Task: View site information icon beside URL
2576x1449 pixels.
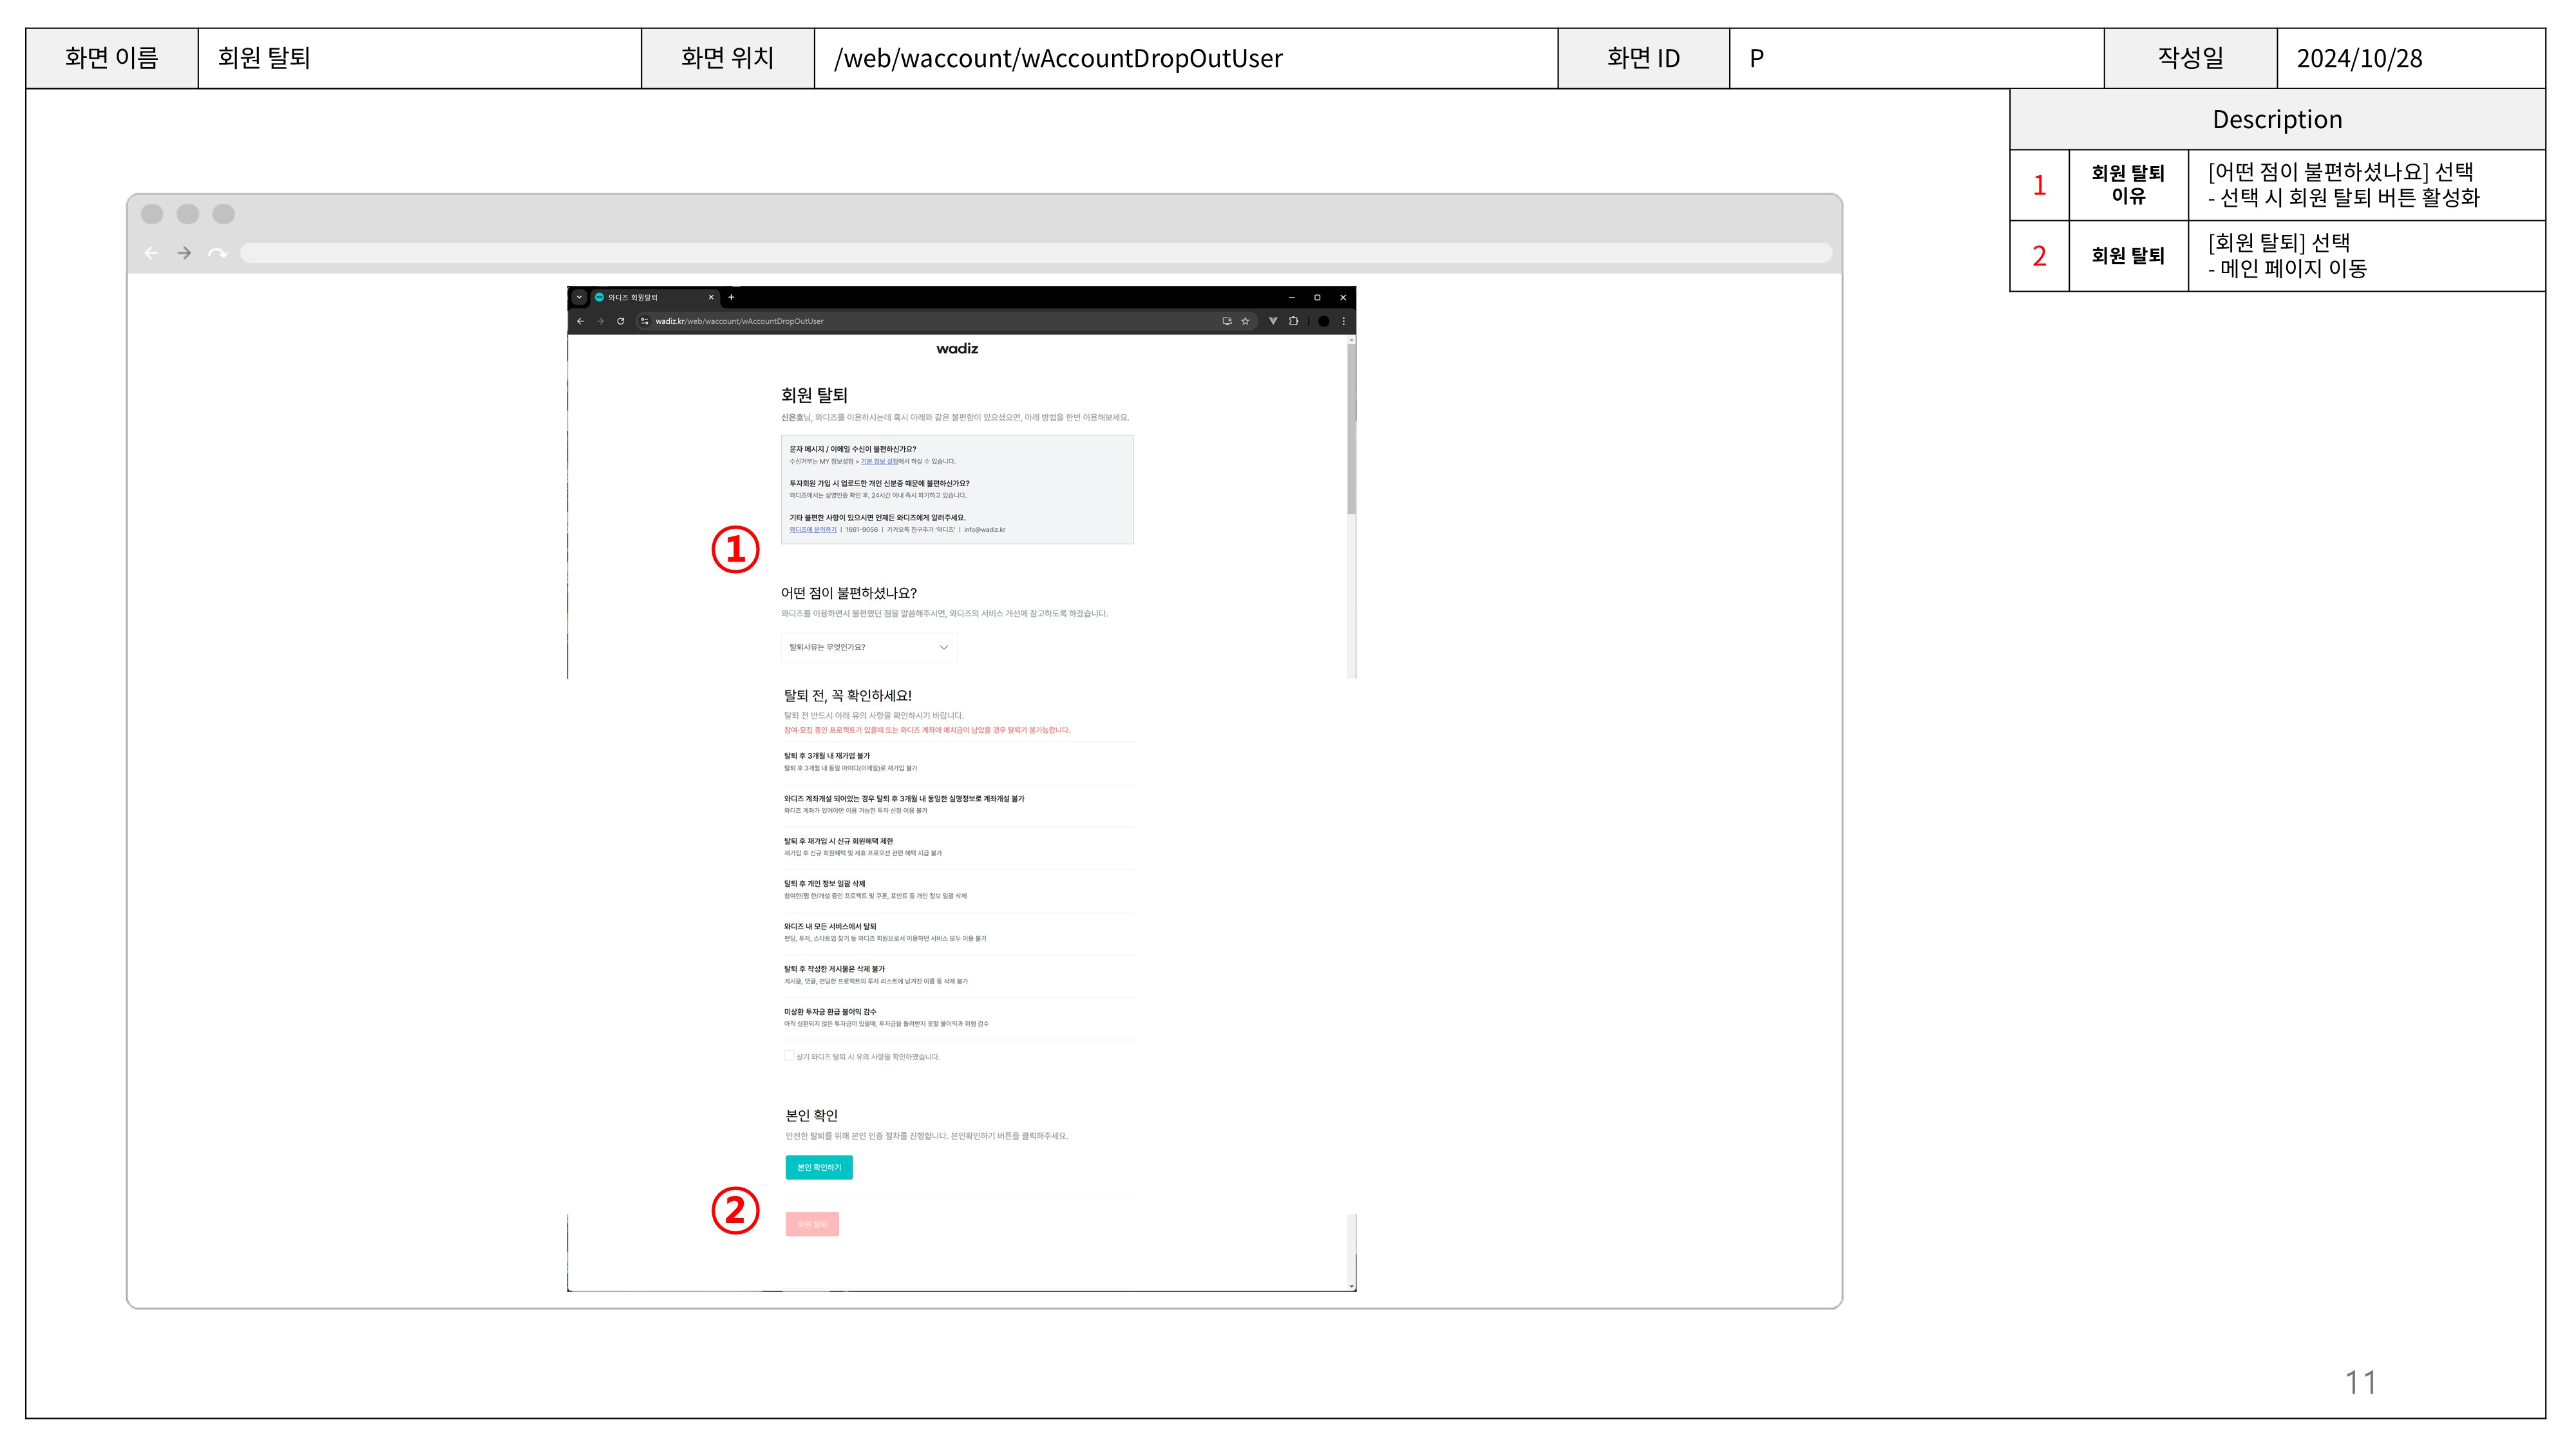Action: (645, 321)
